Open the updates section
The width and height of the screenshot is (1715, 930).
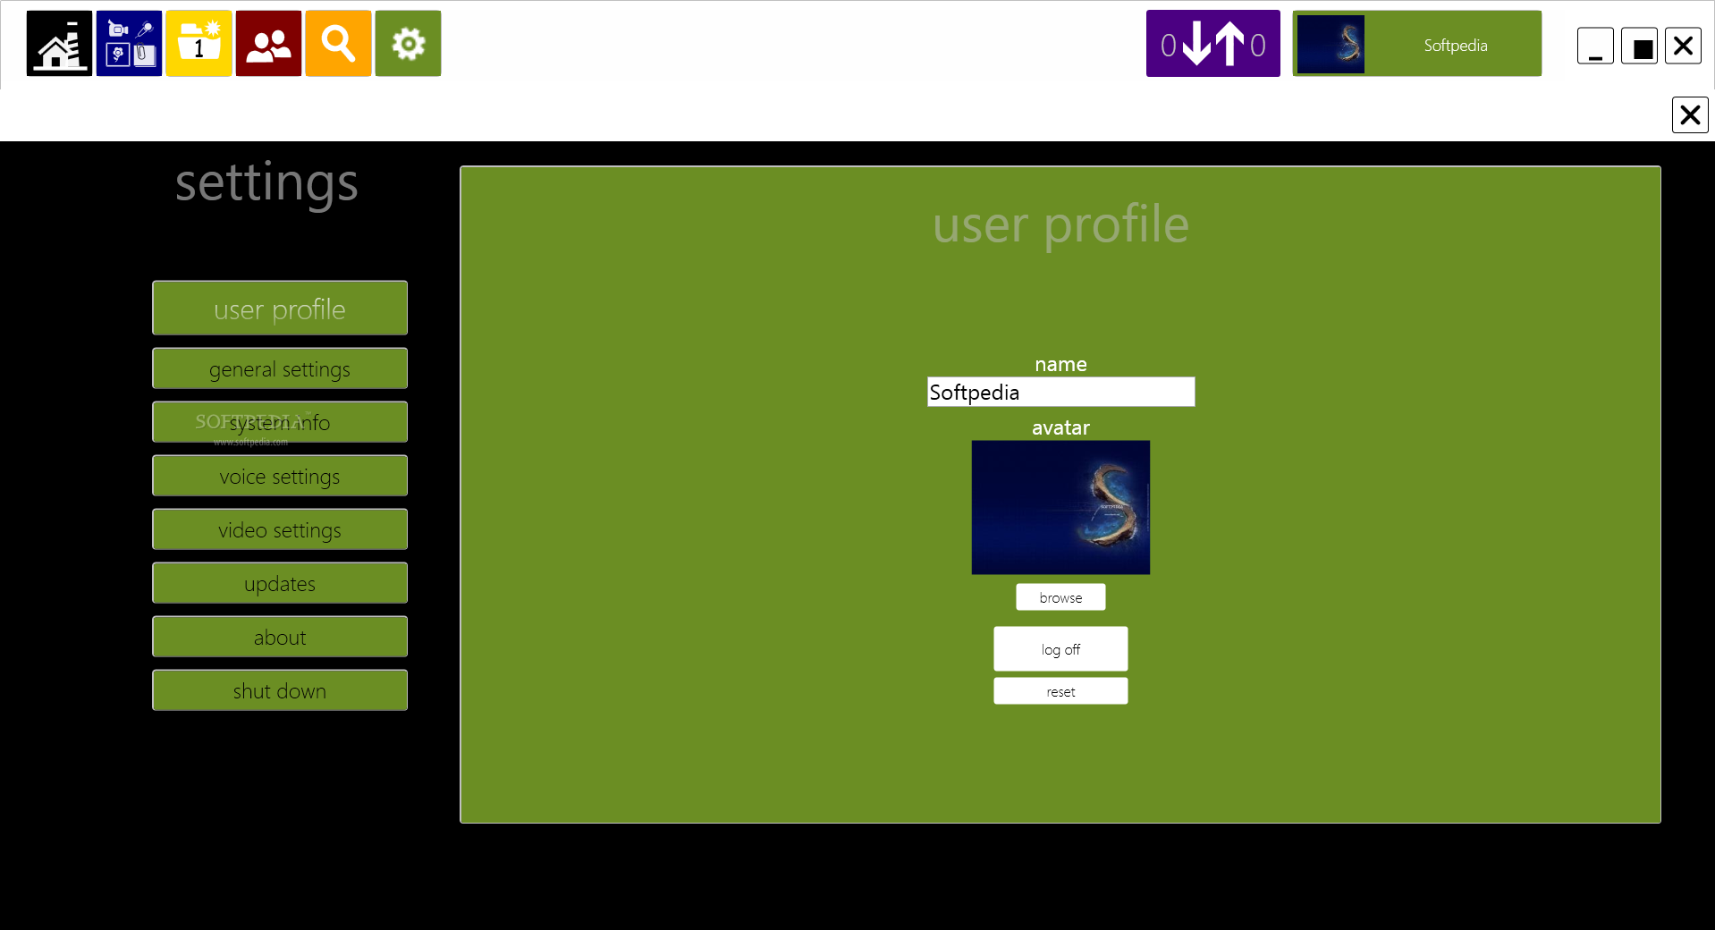(280, 583)
